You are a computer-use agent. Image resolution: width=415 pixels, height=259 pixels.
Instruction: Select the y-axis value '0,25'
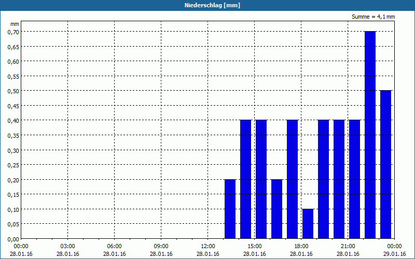click(13, 165)
